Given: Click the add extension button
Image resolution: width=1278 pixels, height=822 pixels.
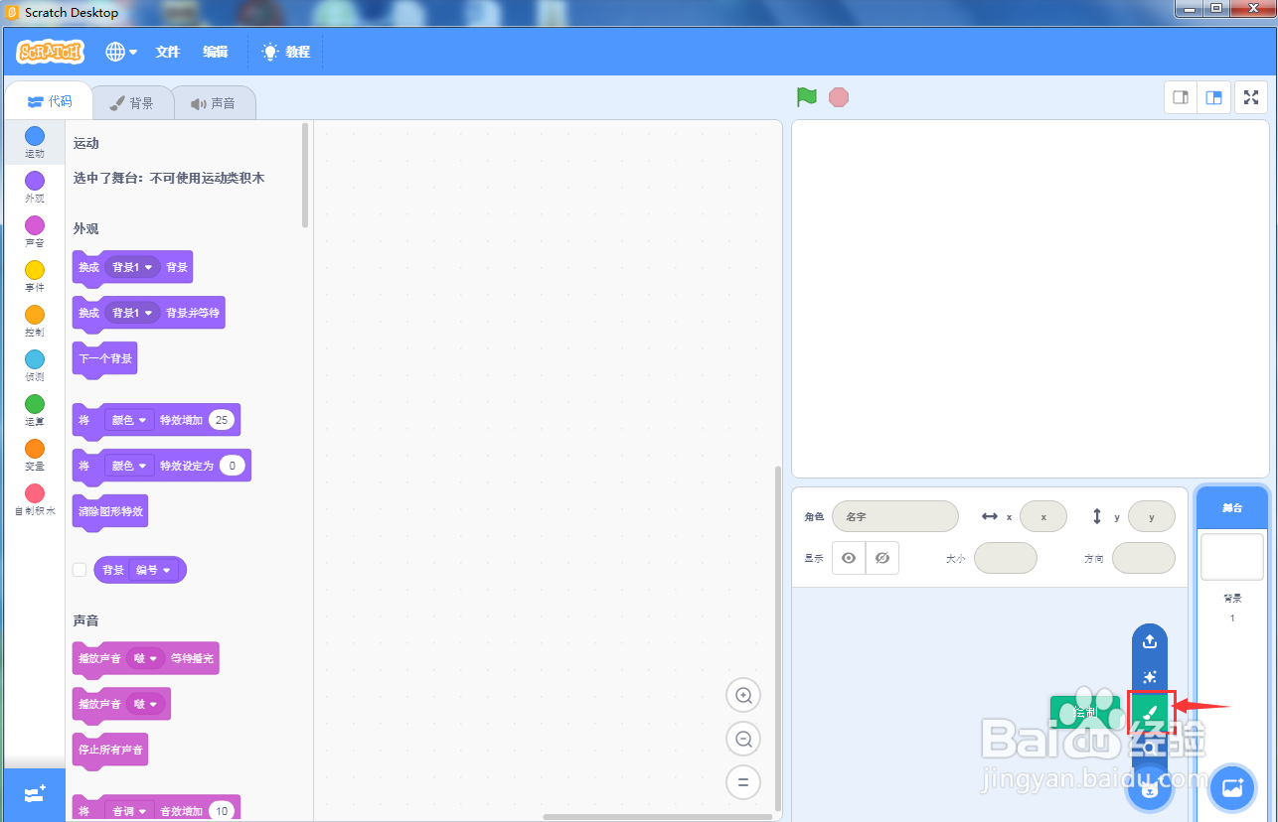Looking at the screenshot, I should tap(35, 794).
